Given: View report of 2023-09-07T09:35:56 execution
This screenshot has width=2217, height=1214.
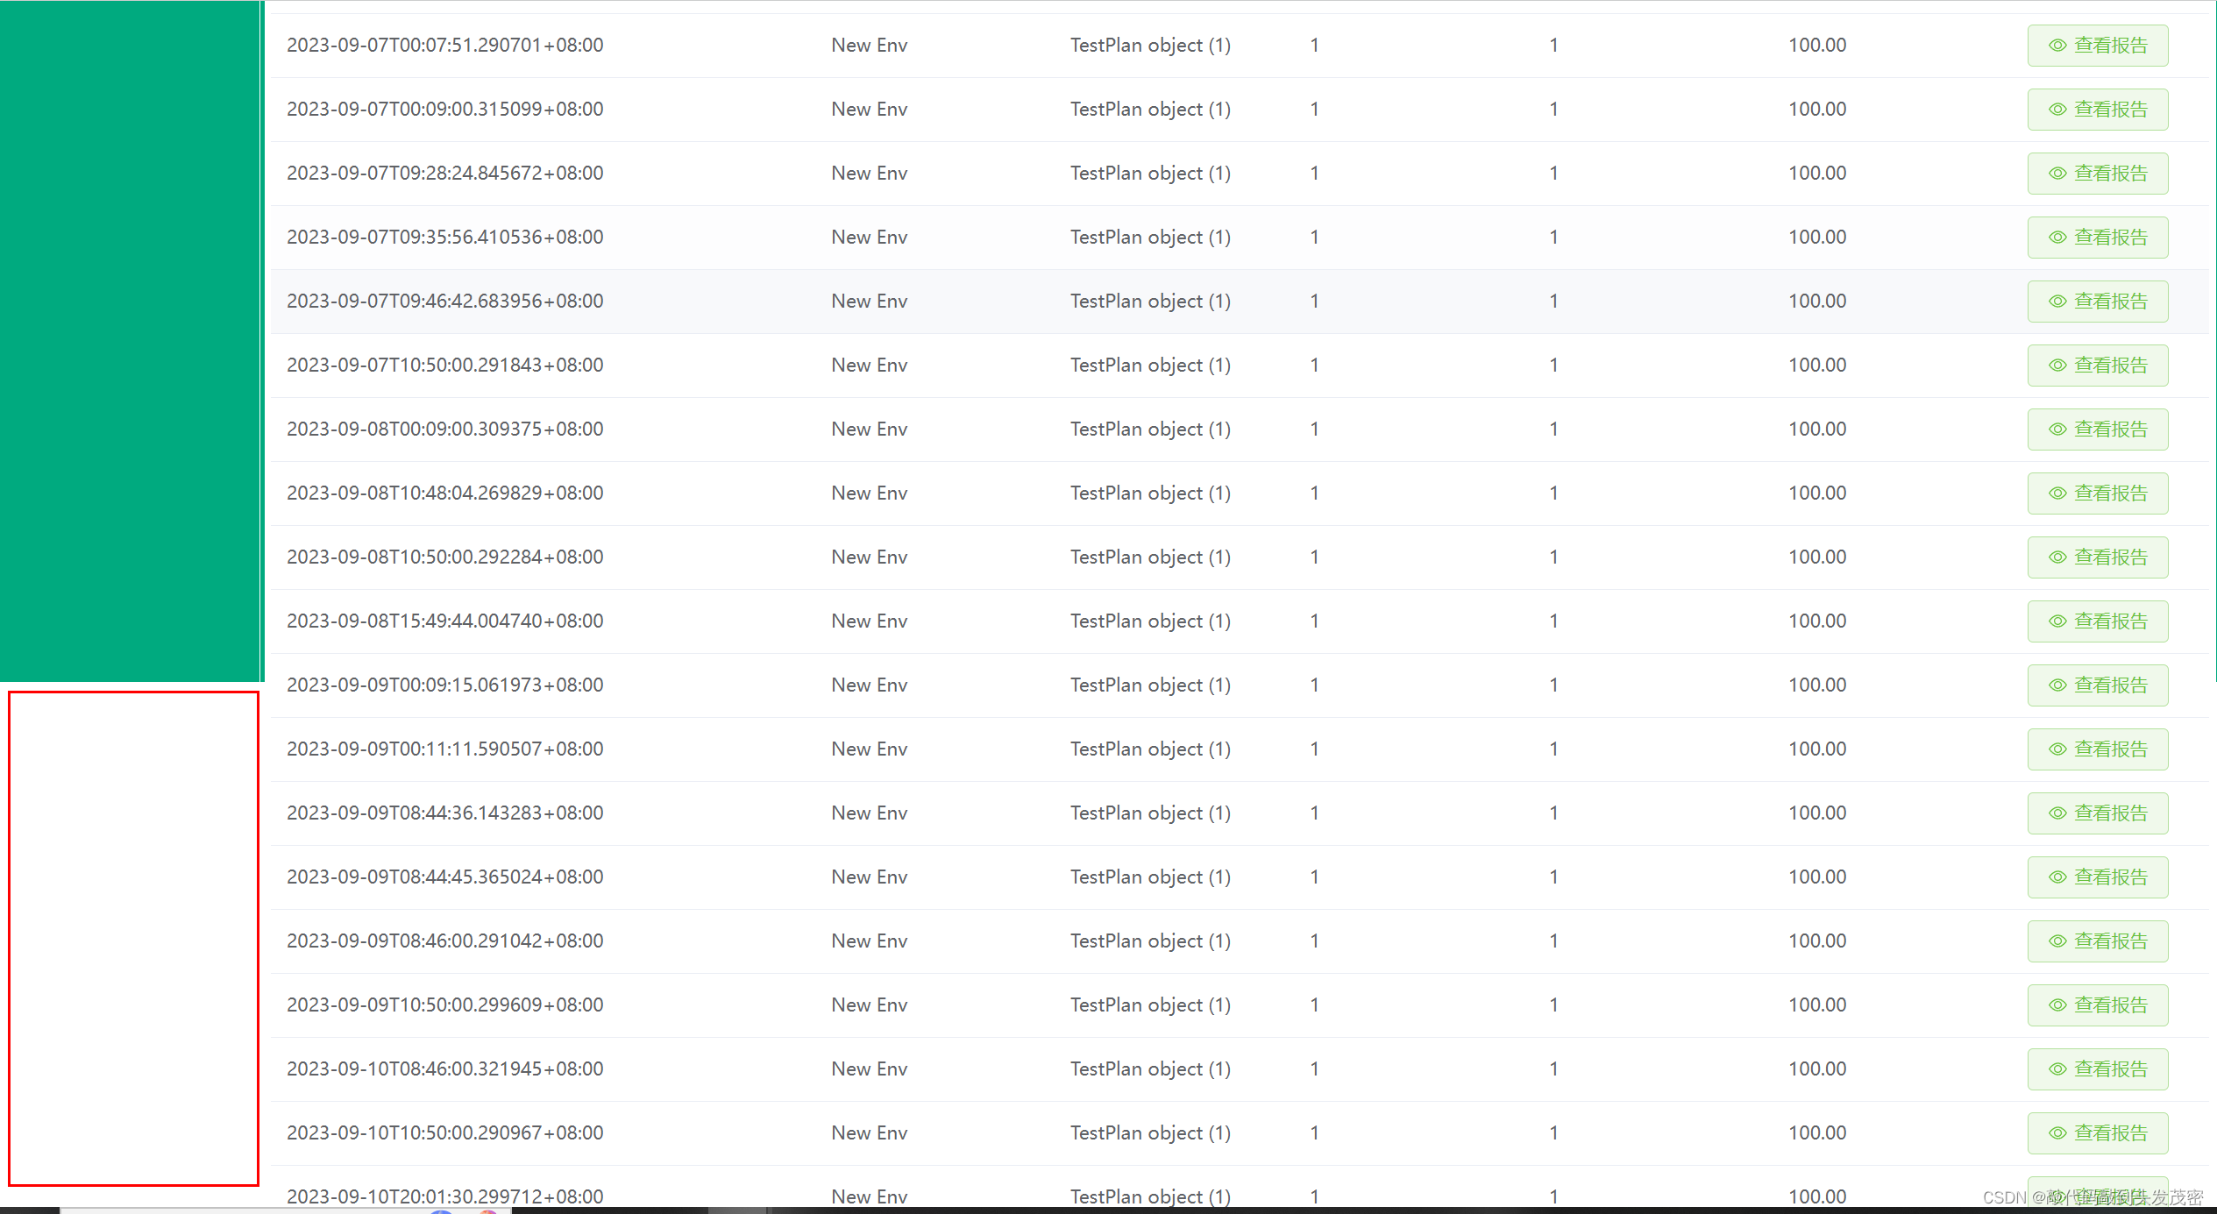Looking at the screenshot, I should pos(2097,238).
